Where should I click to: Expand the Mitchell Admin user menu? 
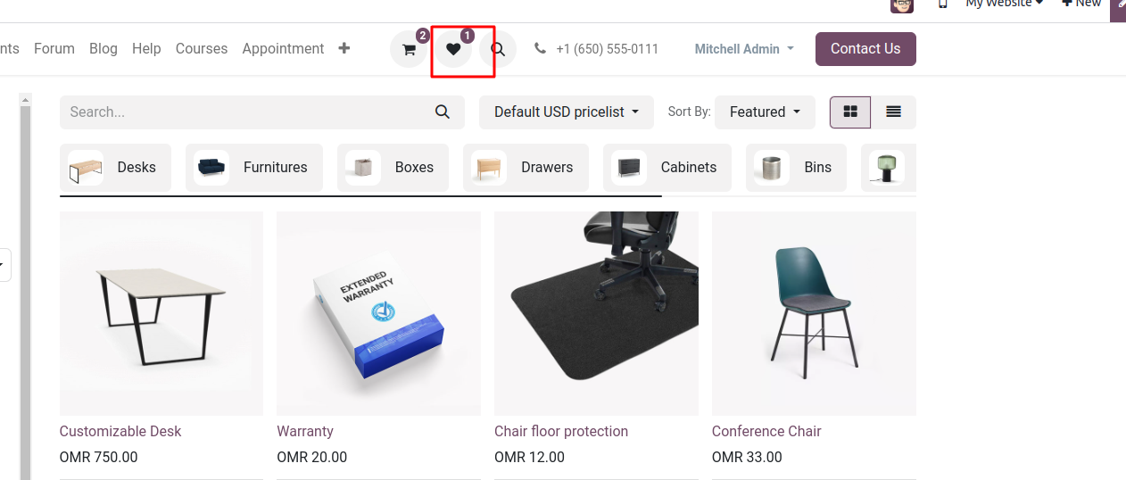coord(744,49)
